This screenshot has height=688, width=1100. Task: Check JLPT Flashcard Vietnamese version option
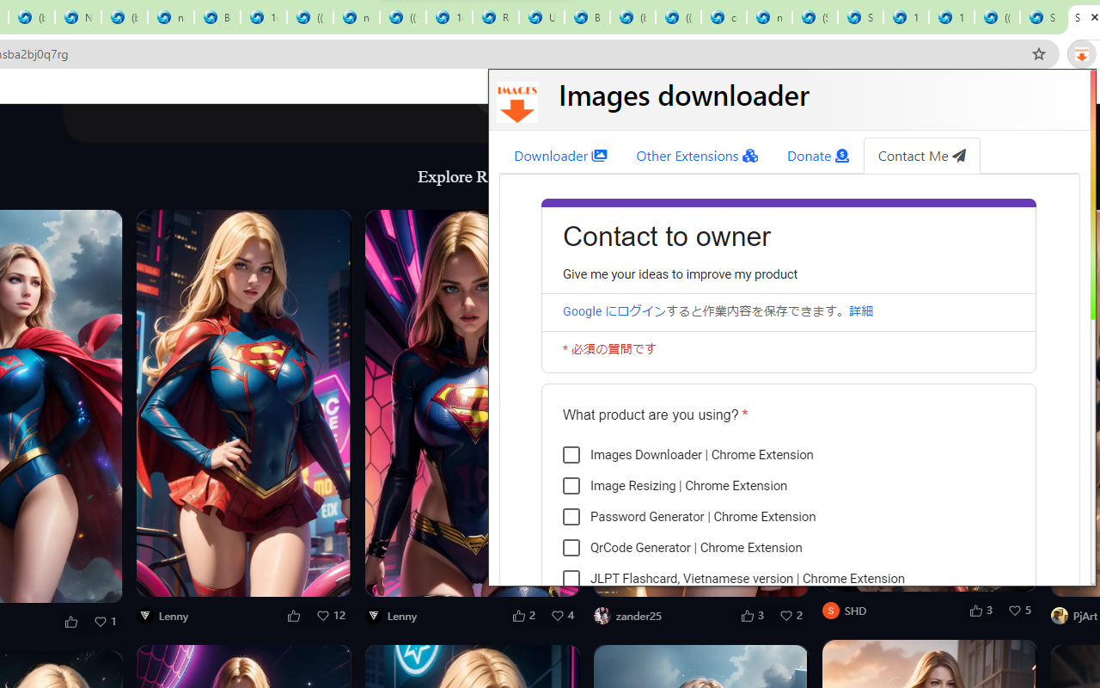pos(571,579)
